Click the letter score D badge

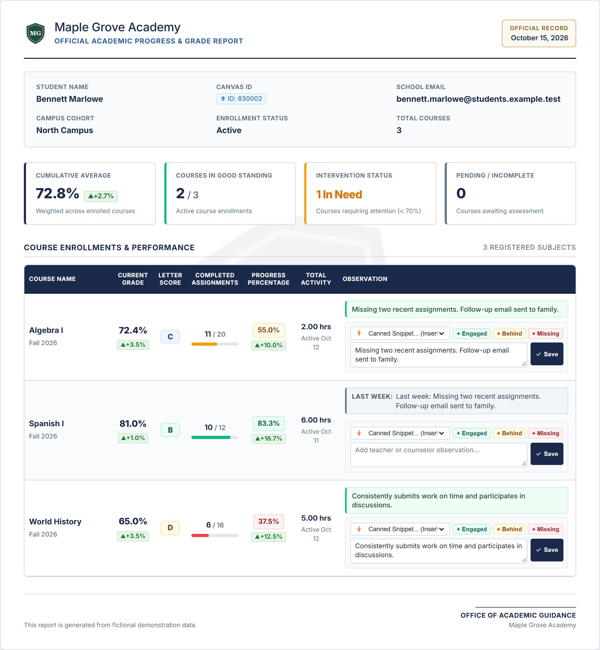[x=170, y=528]
